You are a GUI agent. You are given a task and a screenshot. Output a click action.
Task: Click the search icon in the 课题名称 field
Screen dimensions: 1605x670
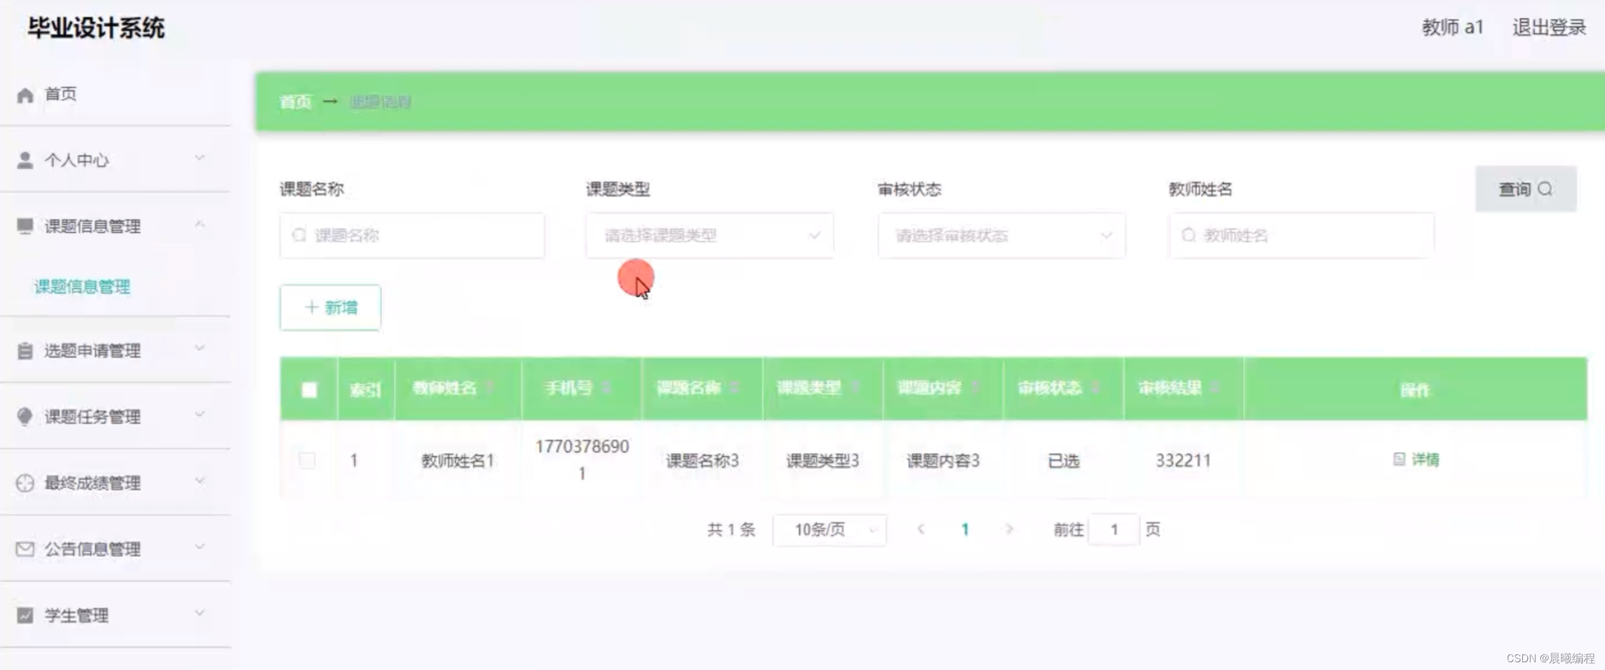(299, 235)
